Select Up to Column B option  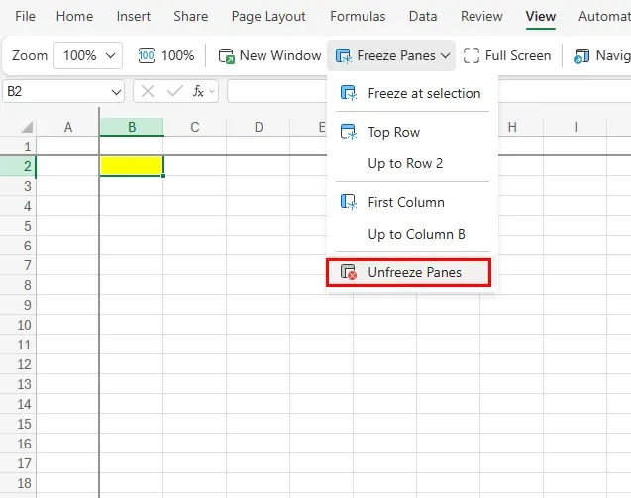click(416, 234)
